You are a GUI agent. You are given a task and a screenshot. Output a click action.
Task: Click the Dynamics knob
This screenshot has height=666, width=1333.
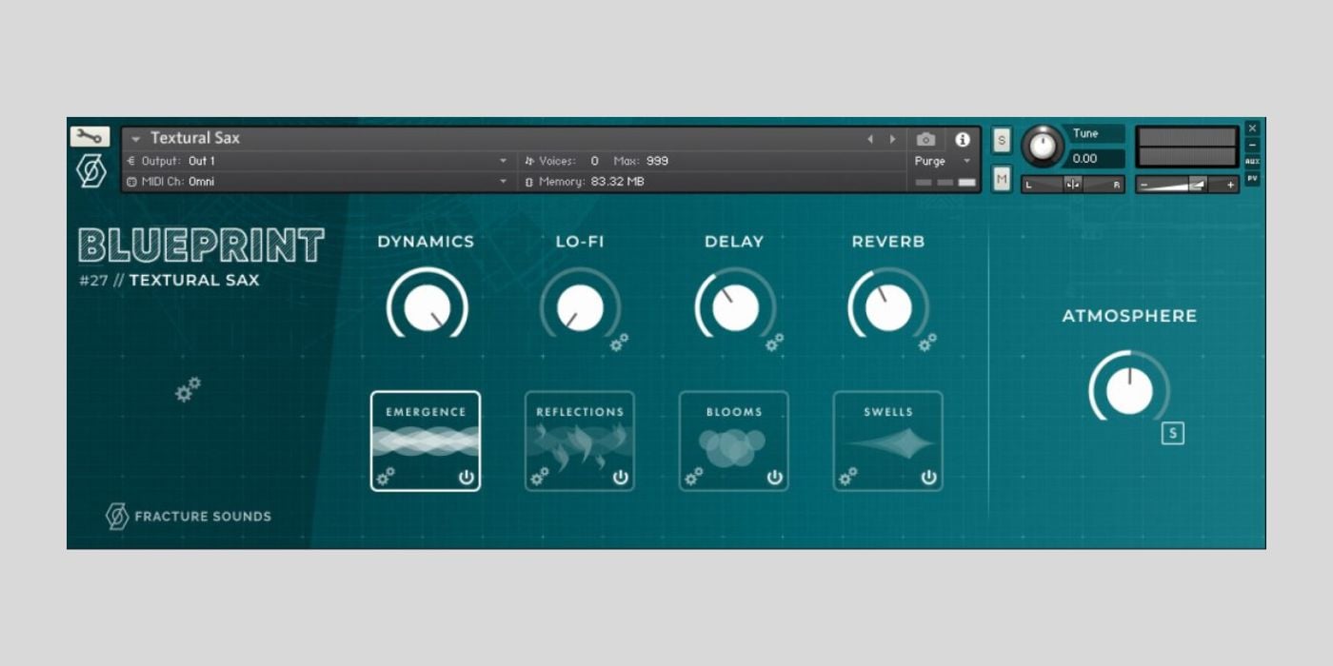point(427,308)
